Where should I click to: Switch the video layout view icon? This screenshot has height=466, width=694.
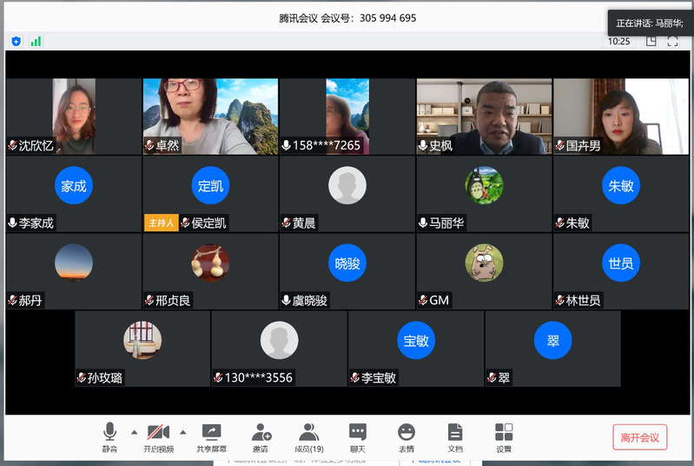(x=651, y=41)
